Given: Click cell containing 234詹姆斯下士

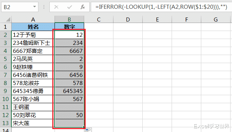Looking at the screenshot, I should [x=33, y=43].
